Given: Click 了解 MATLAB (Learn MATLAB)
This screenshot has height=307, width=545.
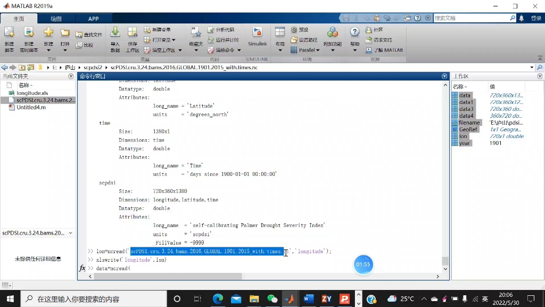Looking at the screenshot, I should (x=384, y=50).
